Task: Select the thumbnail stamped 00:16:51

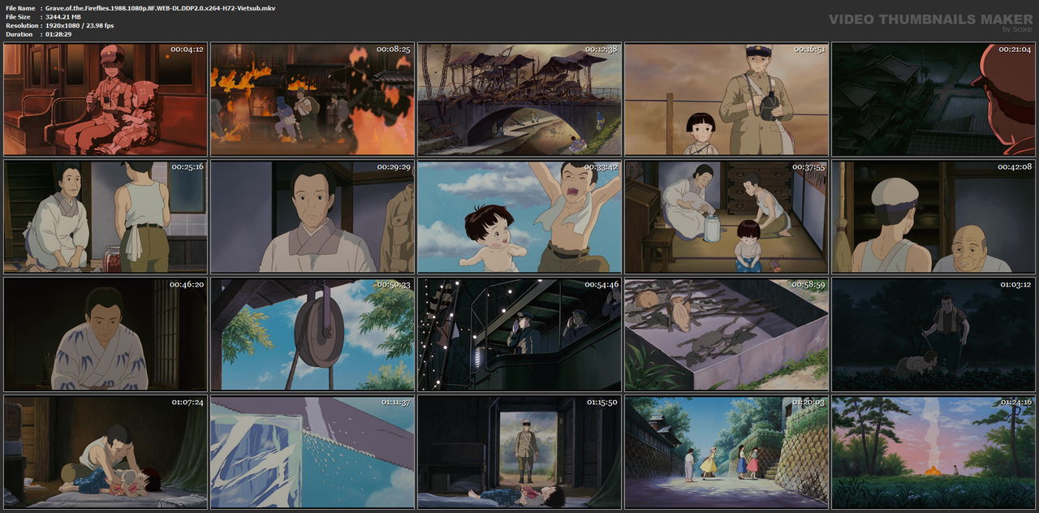Action: [x=726, y=99]
